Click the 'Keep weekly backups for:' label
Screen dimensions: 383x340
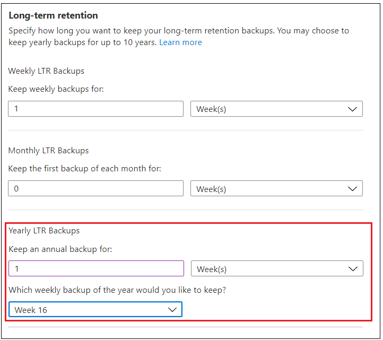tap(56, 89)
